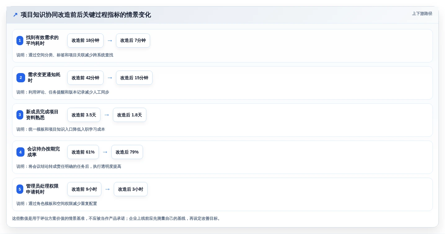
Task: Select the note about 空间分类、标签和项目关联
Action: click(x=65, y=55)
